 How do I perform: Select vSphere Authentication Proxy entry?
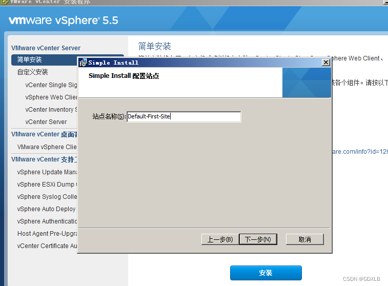(47, 221)
